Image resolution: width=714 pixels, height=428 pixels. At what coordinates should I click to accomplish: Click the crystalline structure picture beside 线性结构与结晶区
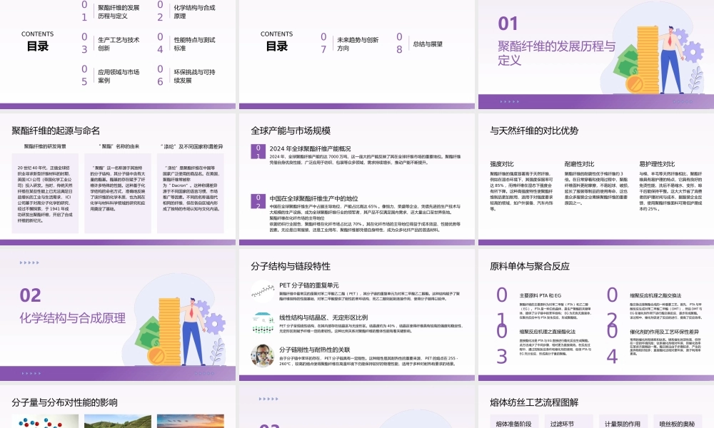[x=263, y=323]
